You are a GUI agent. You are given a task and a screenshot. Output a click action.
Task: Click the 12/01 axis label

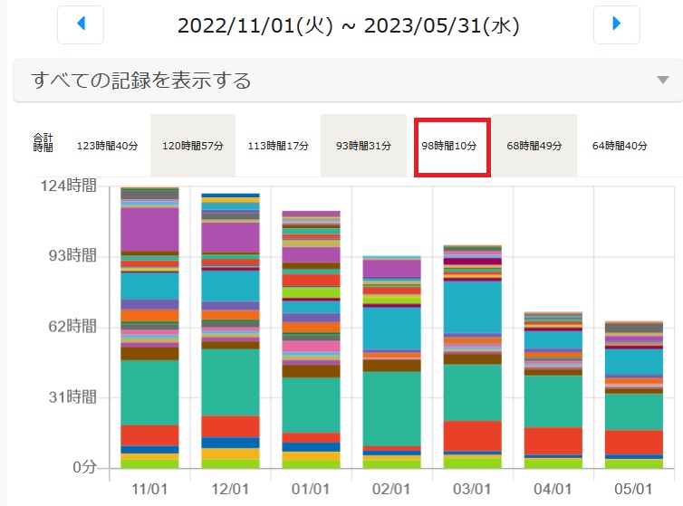coord(230,489)
